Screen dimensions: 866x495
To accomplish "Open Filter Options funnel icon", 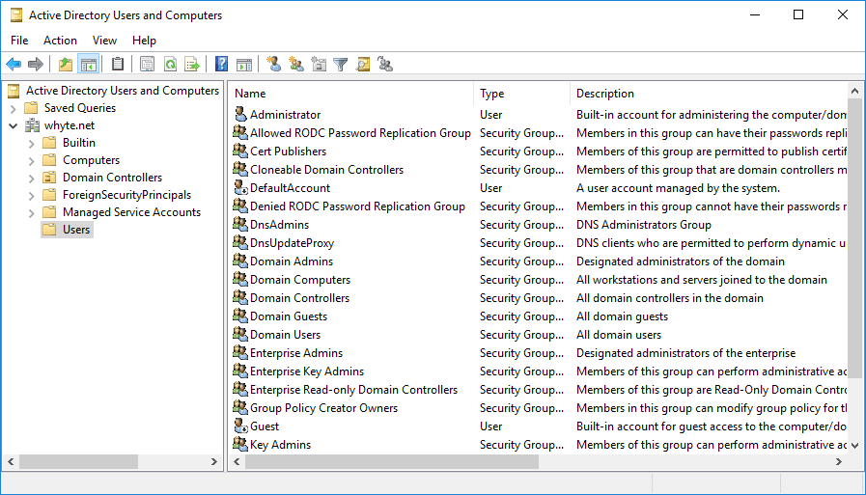I will tap(341, 65).
